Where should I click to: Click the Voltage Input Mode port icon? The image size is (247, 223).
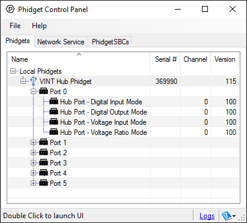53,122
